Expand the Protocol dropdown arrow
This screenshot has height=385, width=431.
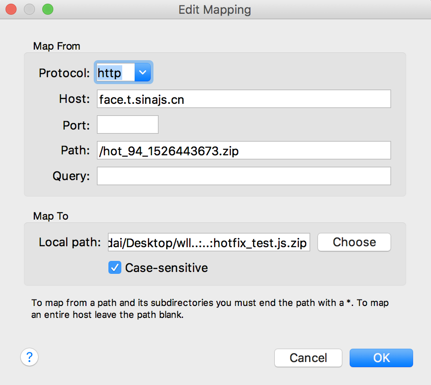[x=143, y=73]
